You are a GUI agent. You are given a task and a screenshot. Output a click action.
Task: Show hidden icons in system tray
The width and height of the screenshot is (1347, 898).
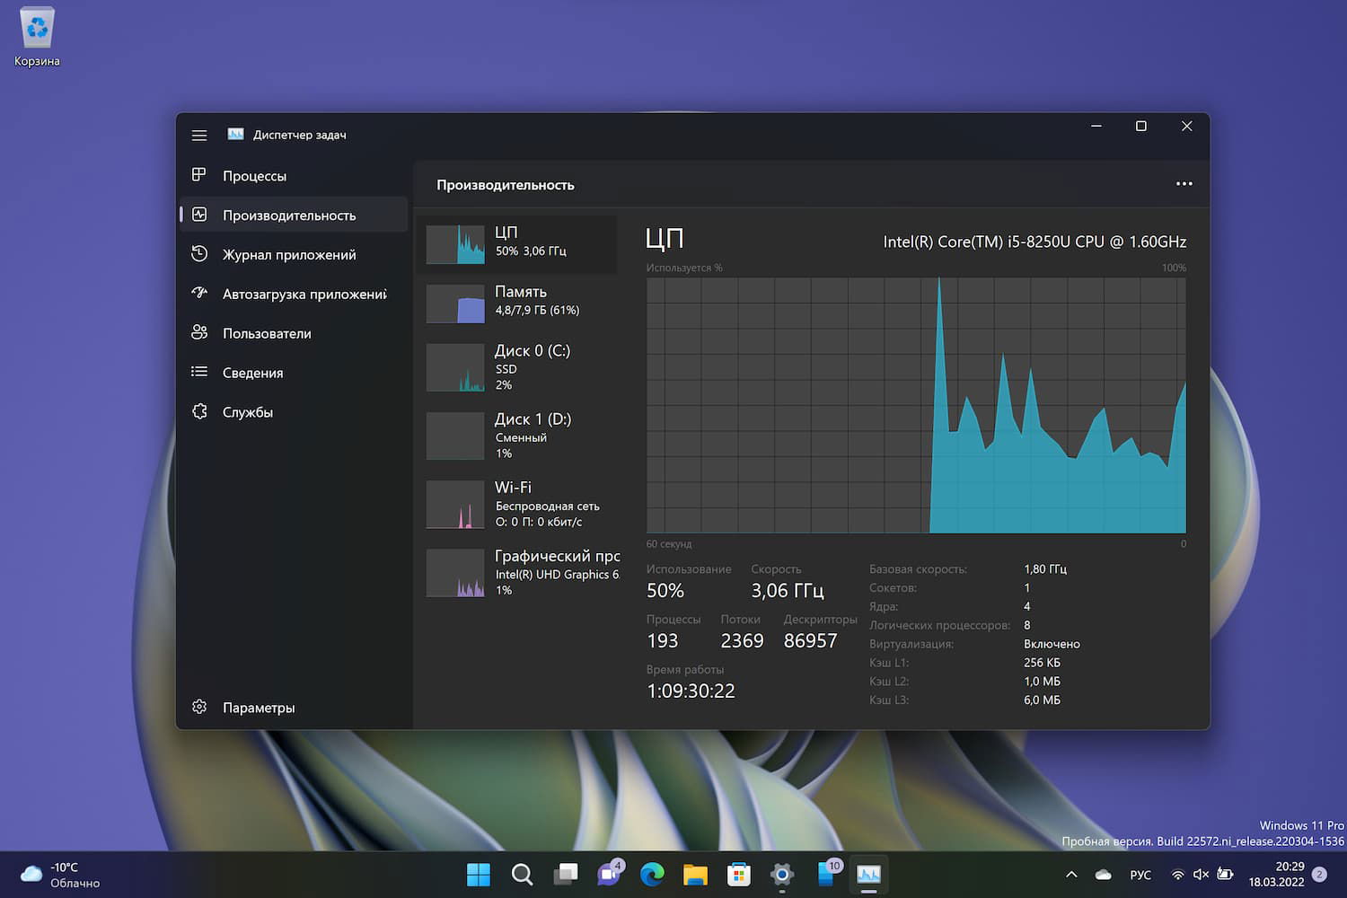1071,874
